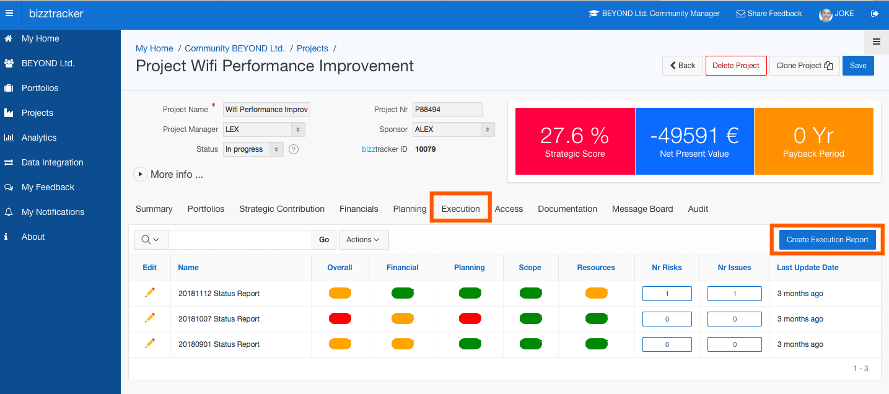The width and height of the screenshot is (889, 394).
Task: Save the project
Action: coord(858,66)
